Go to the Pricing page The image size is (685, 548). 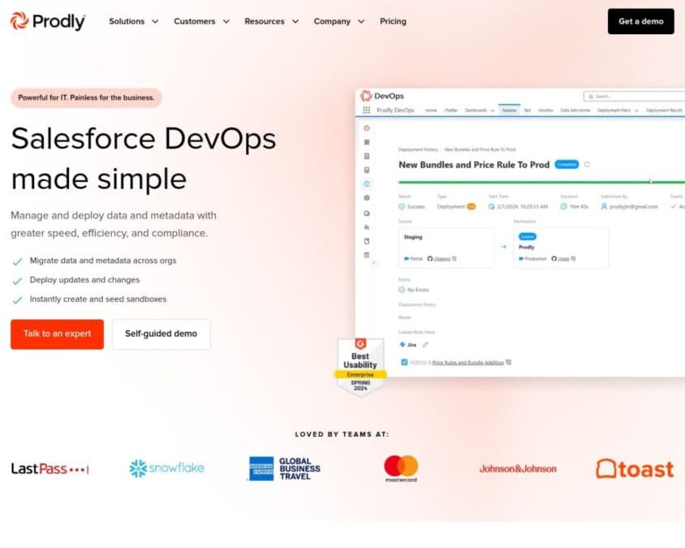(393, 21)
